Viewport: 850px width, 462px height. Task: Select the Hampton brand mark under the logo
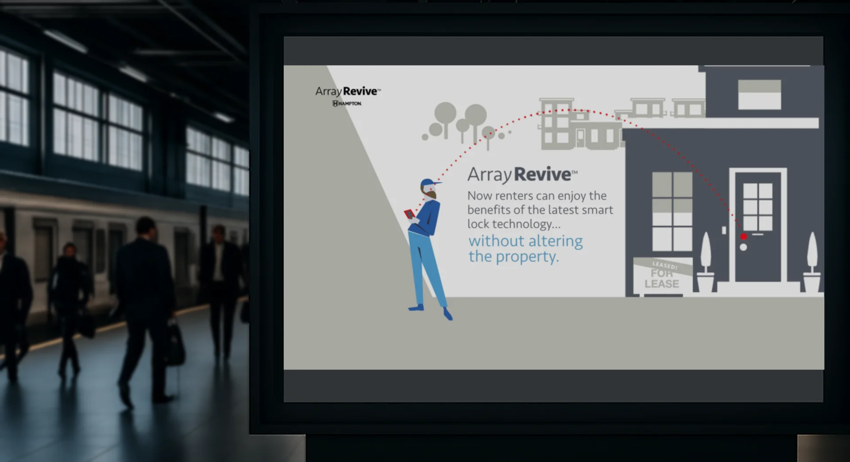tap(347, 103)
